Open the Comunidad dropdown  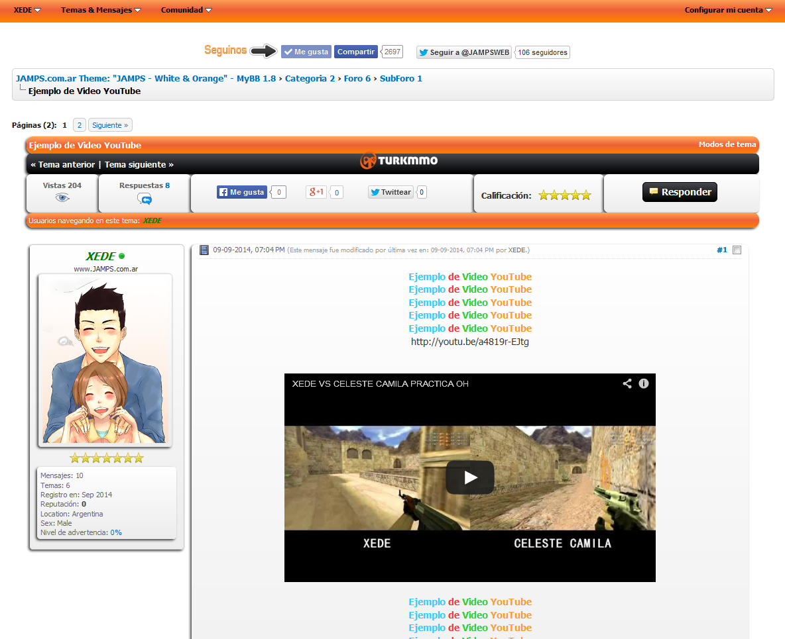click(186, 10)
